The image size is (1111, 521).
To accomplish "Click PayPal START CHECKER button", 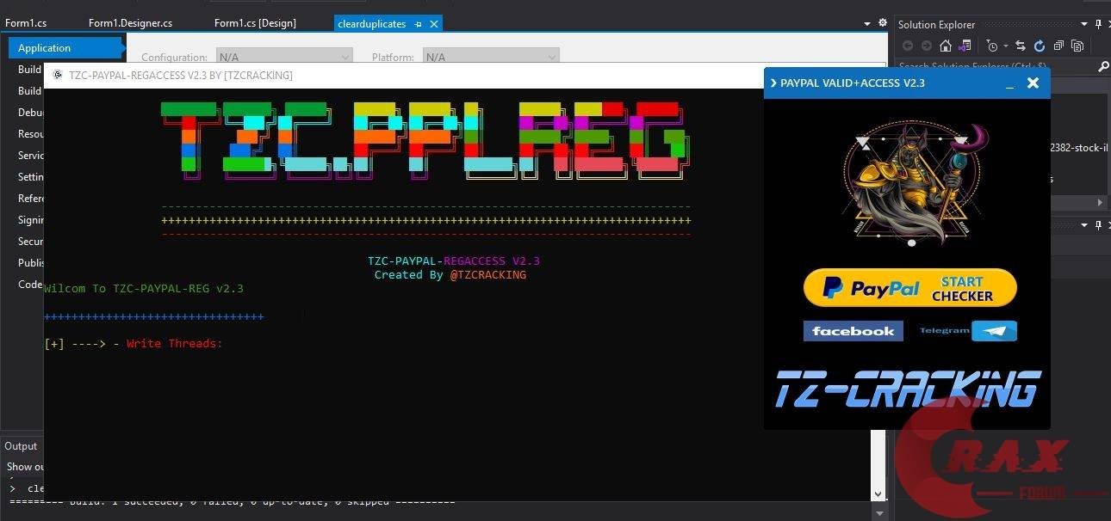I will [910, 288].
